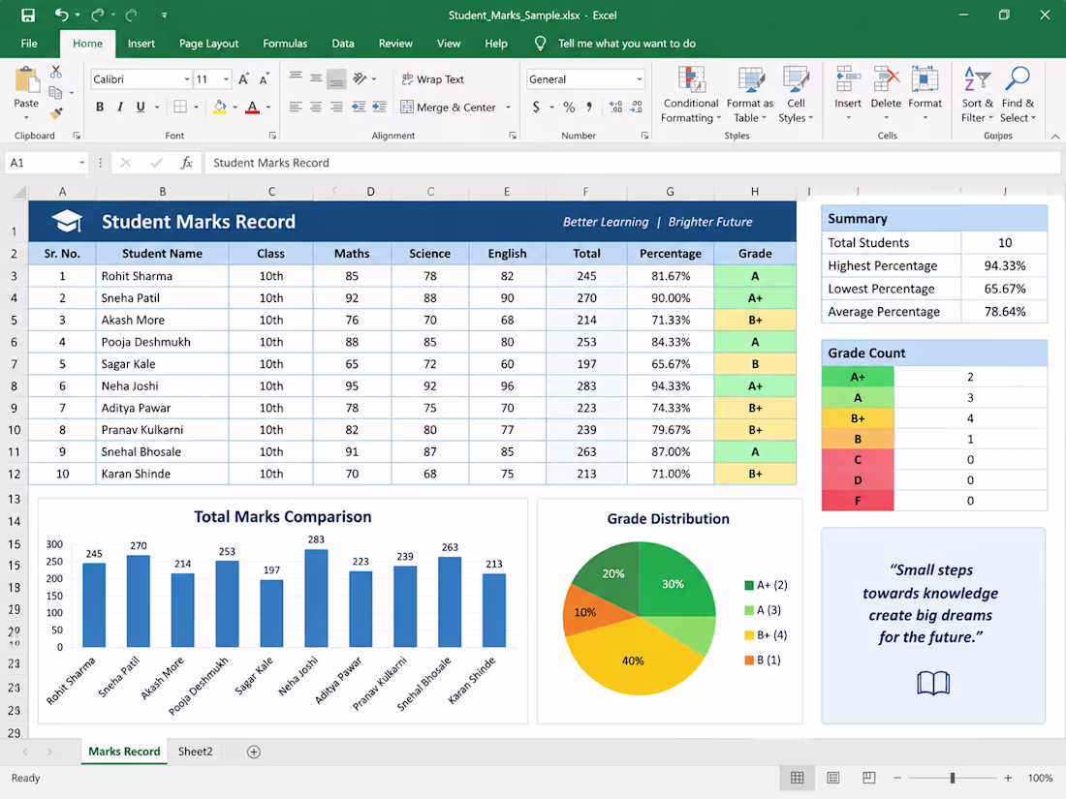Screen dimensions: 1066x799
Task: Click the Paste clipboard icon
Action: tap(26, 80)
